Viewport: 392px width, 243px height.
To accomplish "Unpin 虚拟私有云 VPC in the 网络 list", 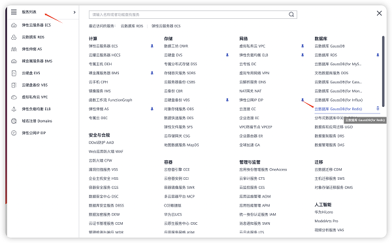I will pyautogui.click(x=302, y=46).
